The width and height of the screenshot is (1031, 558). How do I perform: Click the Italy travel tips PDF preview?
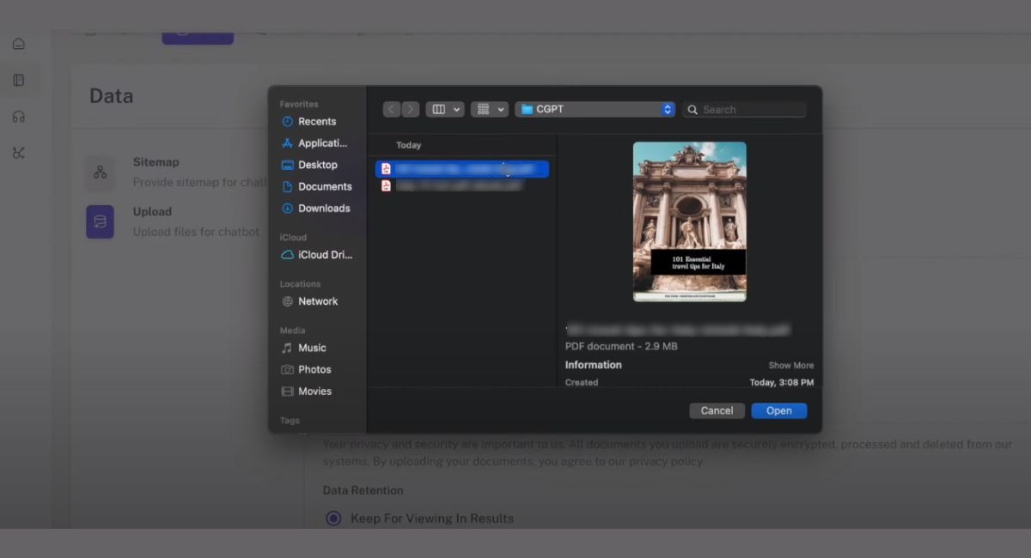point(689,221)
